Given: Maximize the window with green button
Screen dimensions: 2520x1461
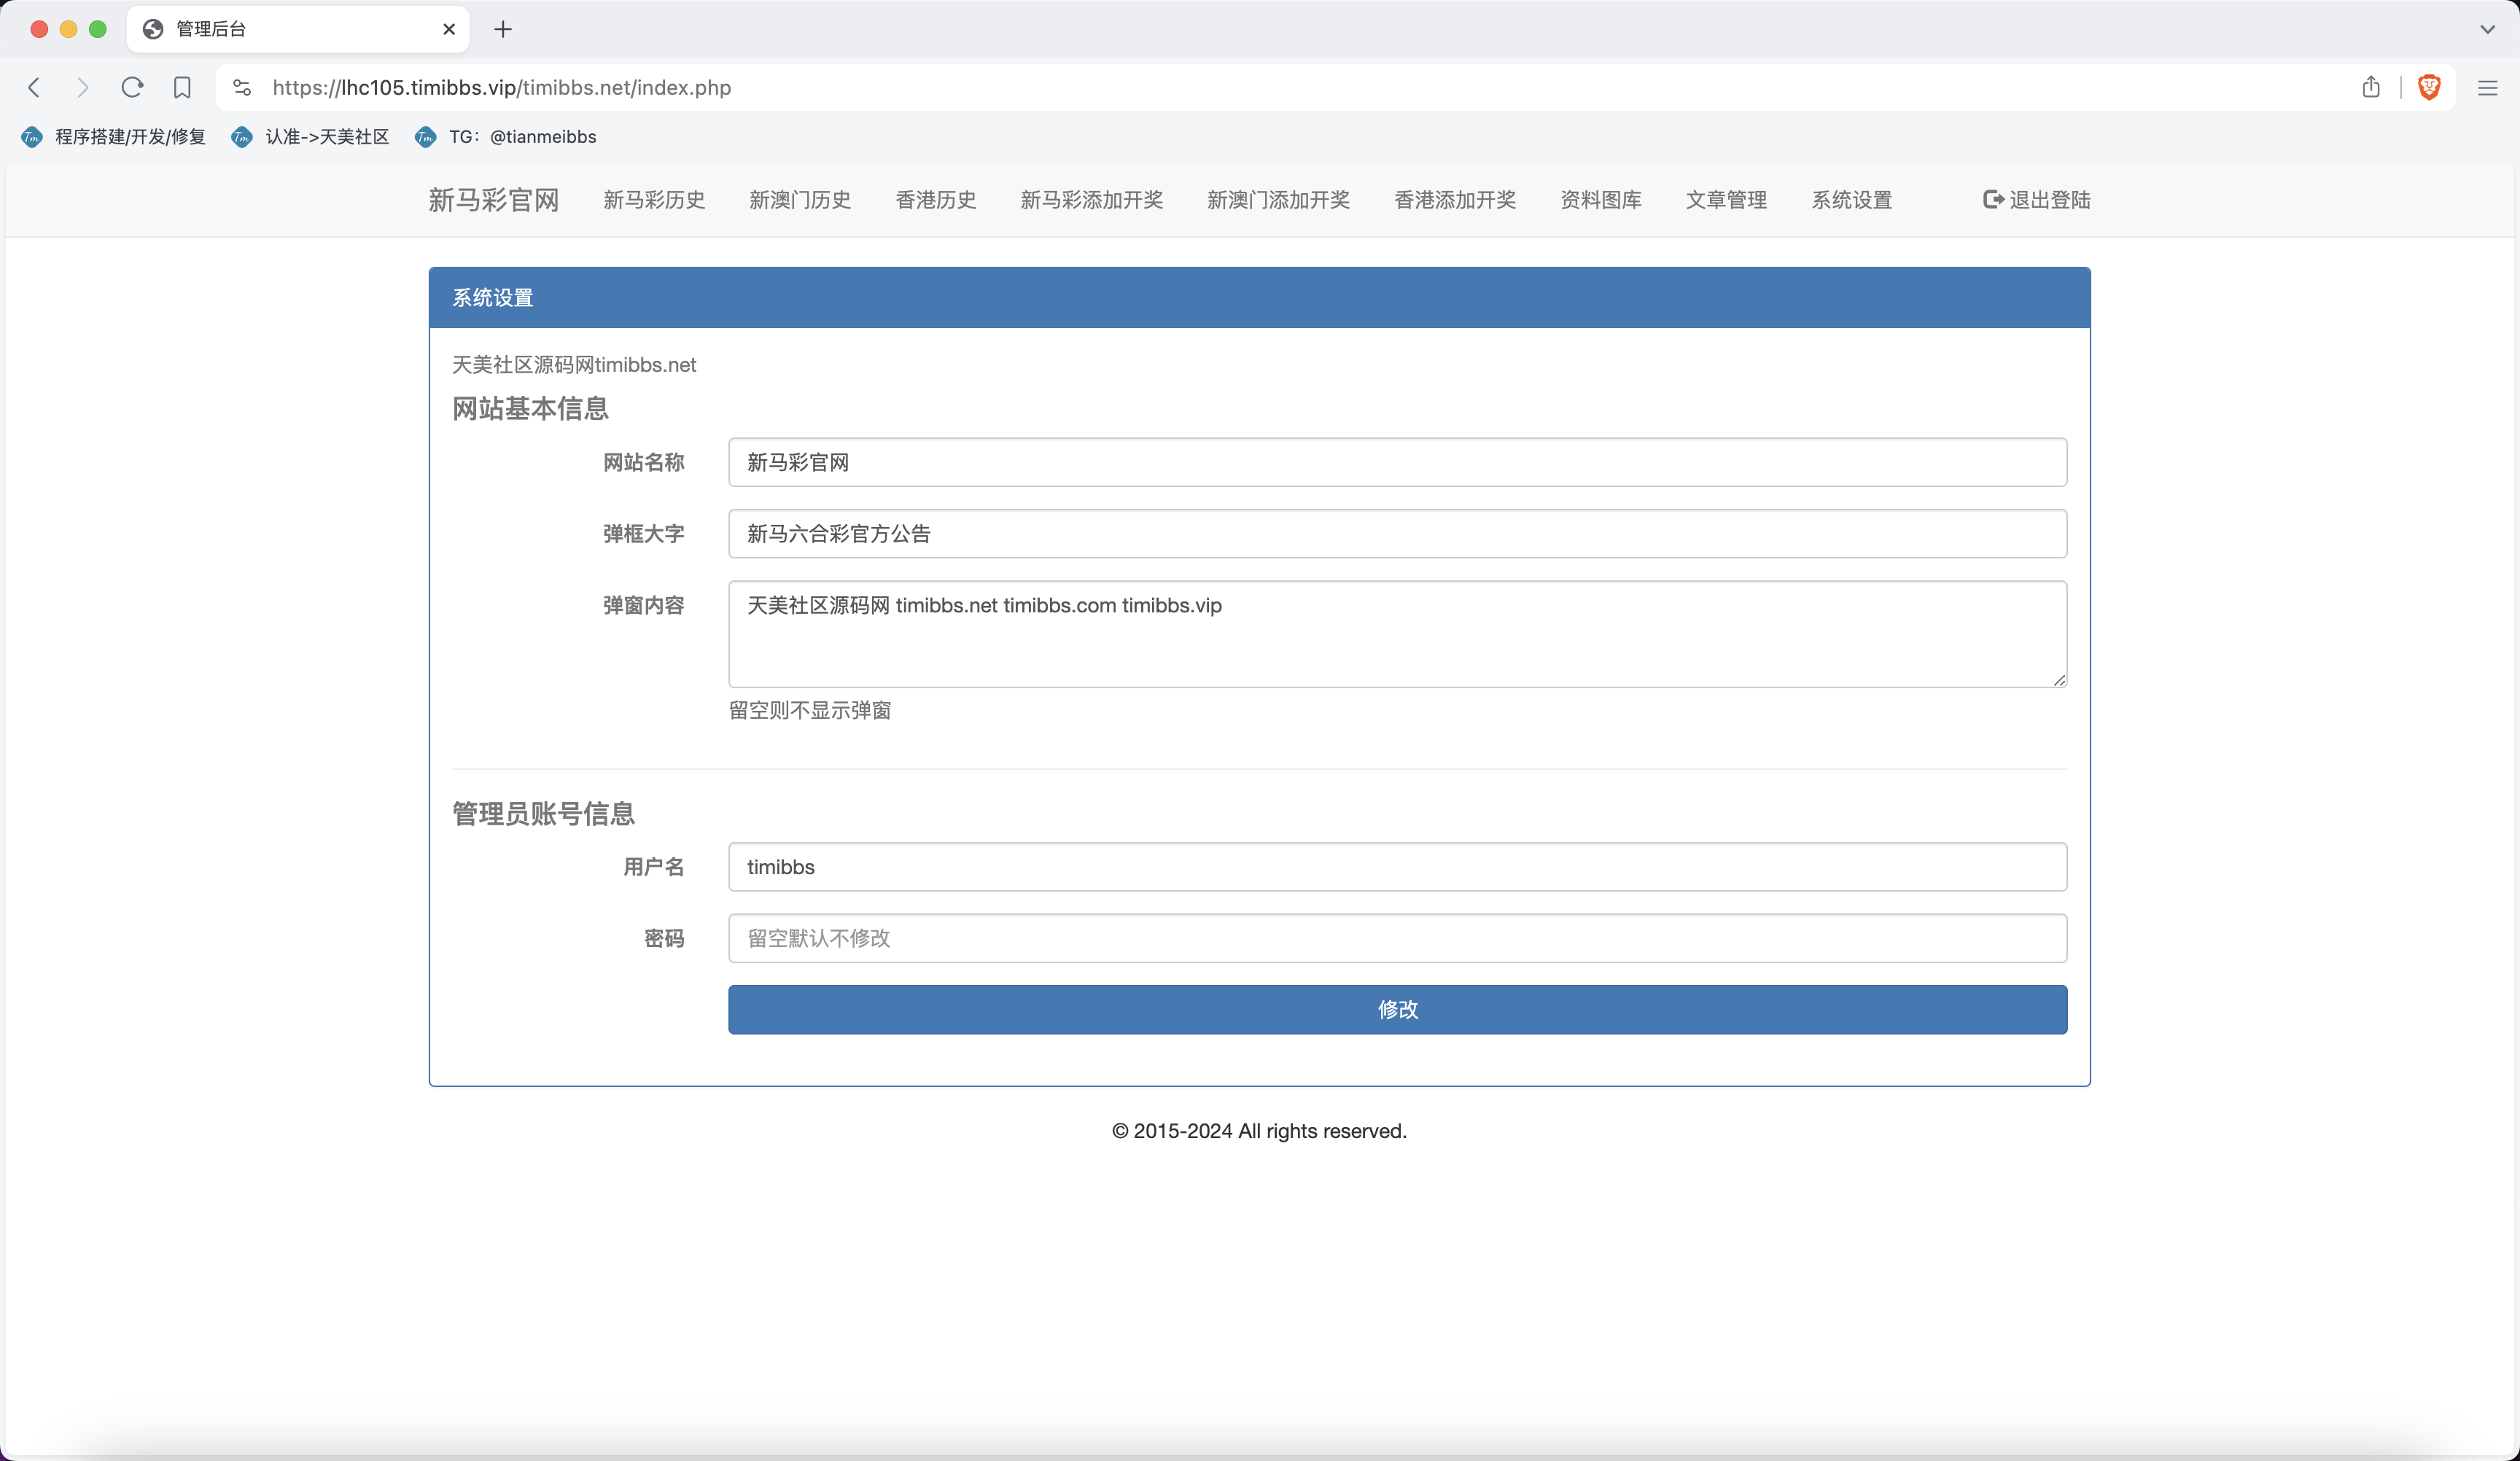Looking at the screenshot, I should tap(97, 29).
